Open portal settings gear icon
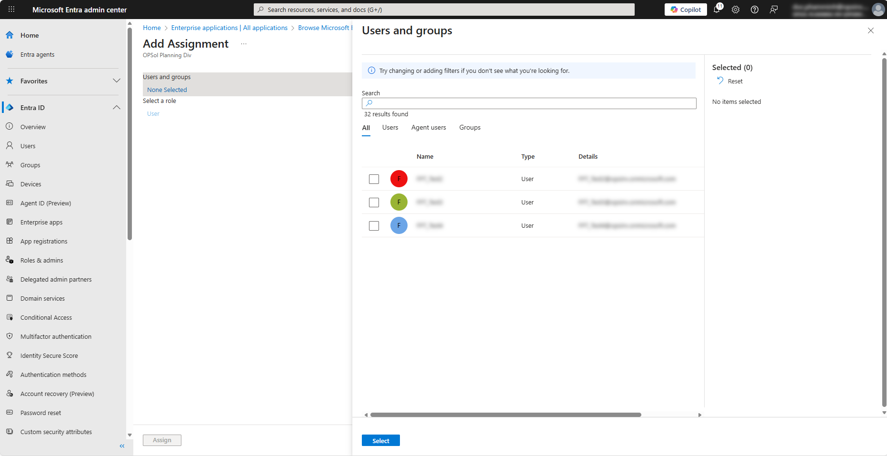The height and width of the screenshot is (456, 887). coord(736,10)
